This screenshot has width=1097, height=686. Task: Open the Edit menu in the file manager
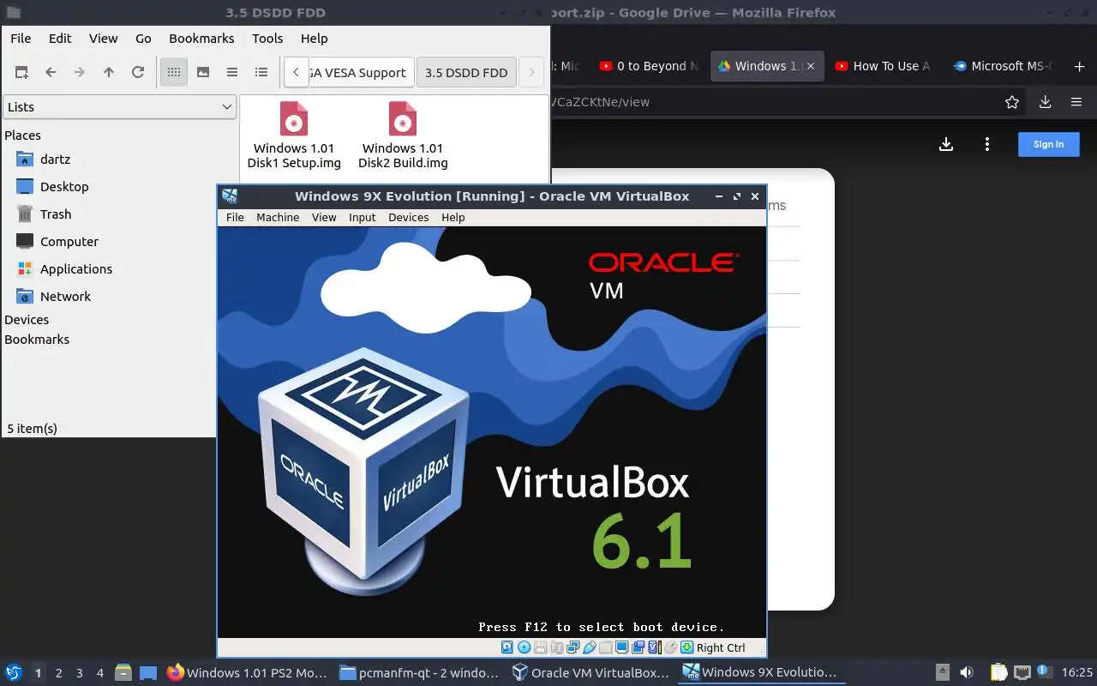[x=60, y=39]
